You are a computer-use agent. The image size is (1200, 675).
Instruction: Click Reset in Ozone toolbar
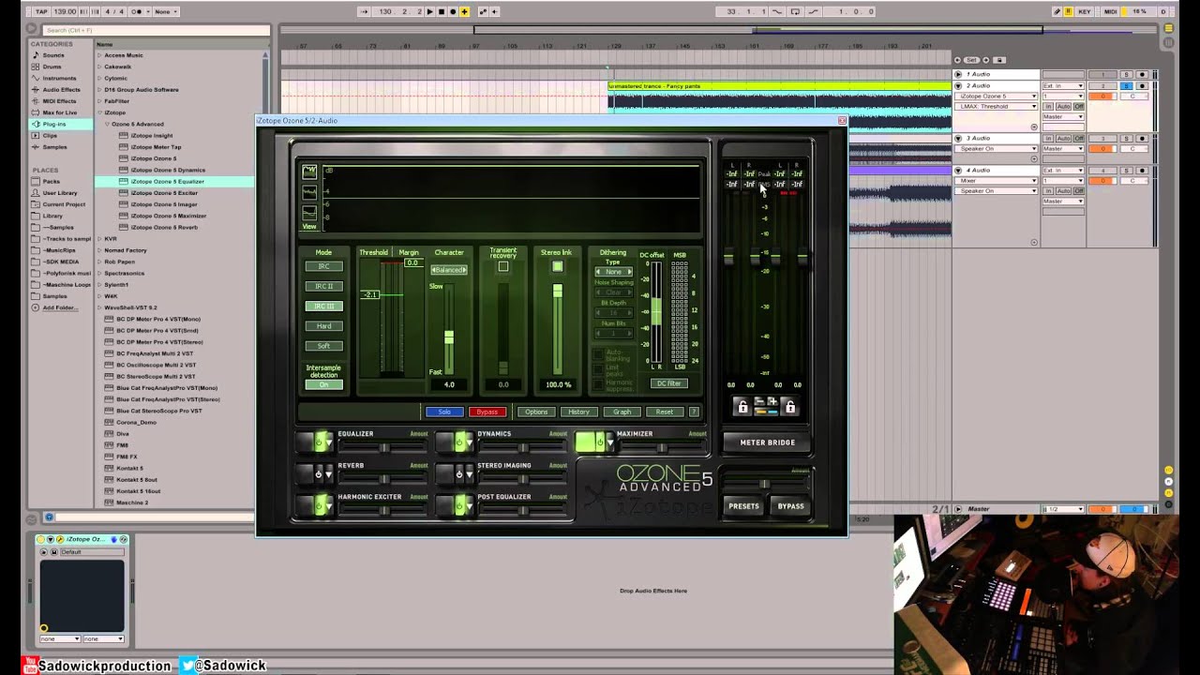click(x=665, y=412)
